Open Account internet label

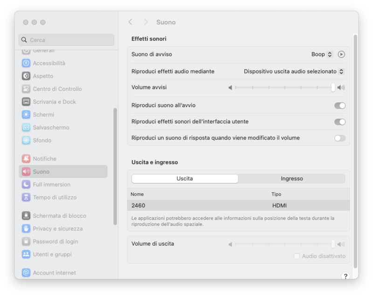click(54, 273)
